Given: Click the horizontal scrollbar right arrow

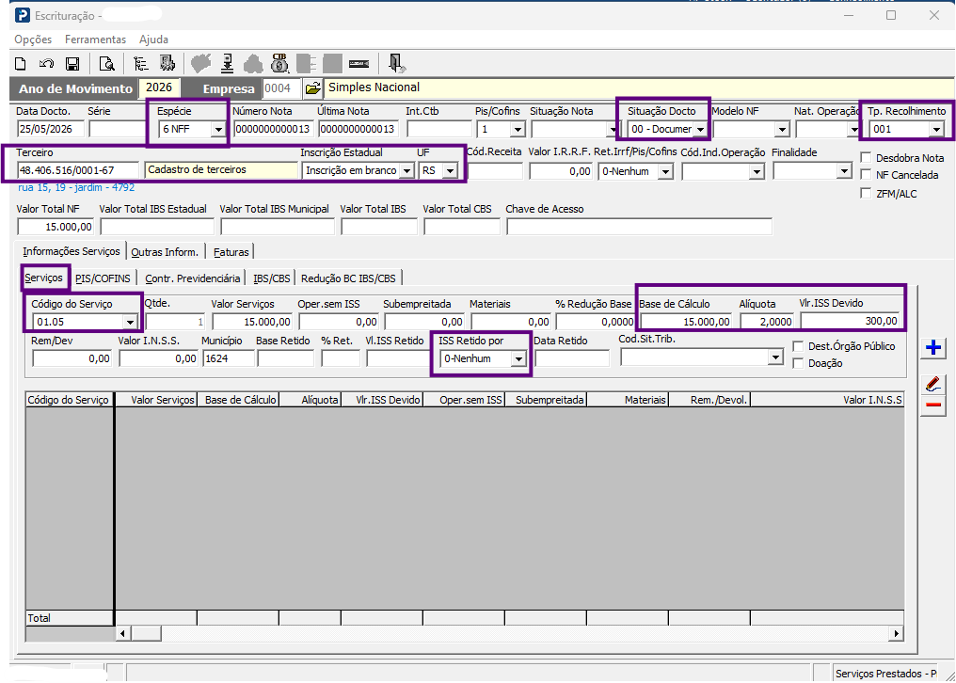Looking at the screenshot, I should (x=896, y=633).
